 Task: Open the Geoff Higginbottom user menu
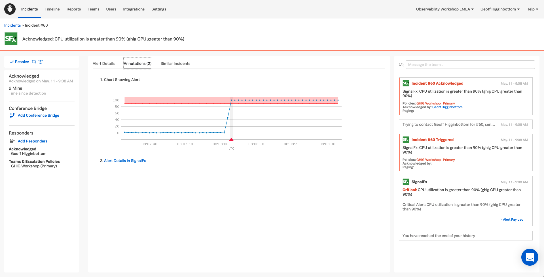coord(499,9)
